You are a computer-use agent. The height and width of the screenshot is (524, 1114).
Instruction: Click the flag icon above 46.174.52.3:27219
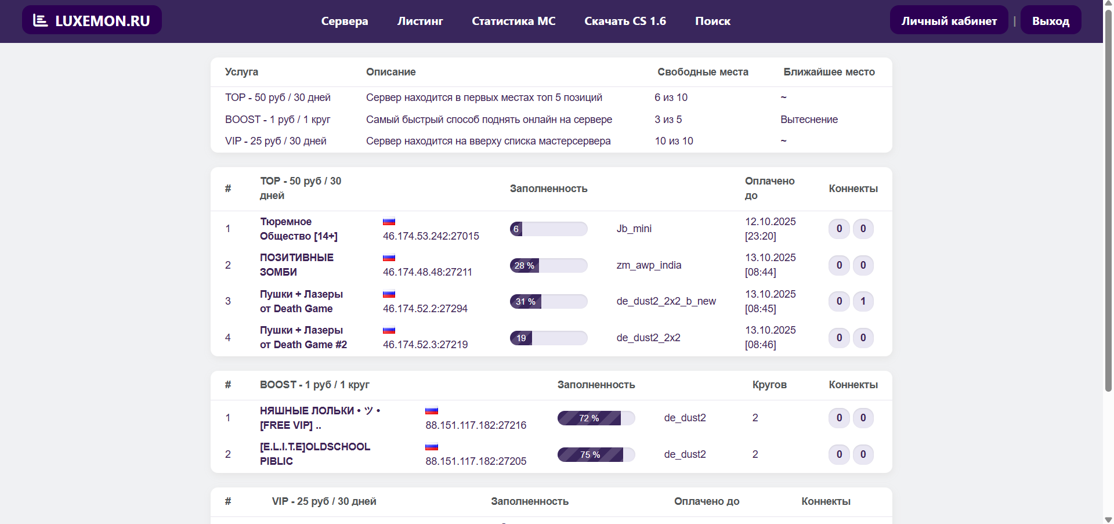point(389,330)
